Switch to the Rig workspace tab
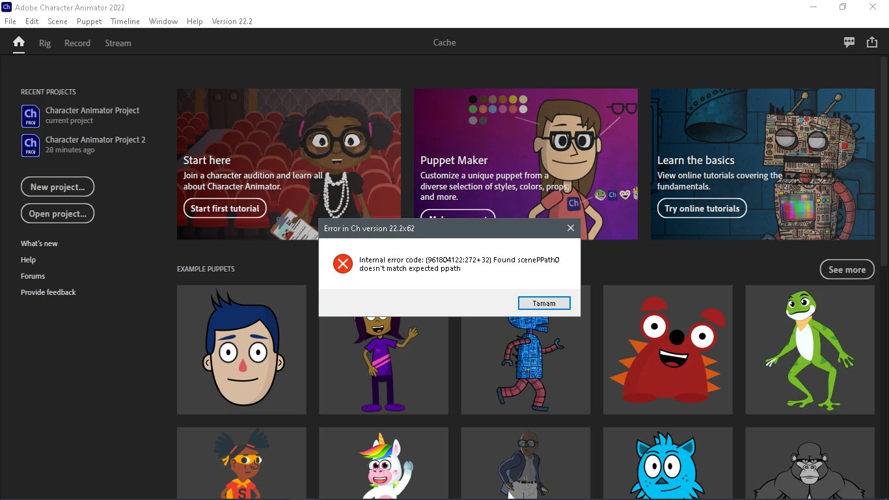 [x=45, y=43]
